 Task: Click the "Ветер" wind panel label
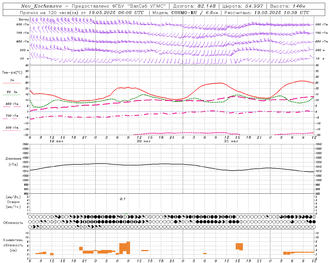click(x=24, y=20)
